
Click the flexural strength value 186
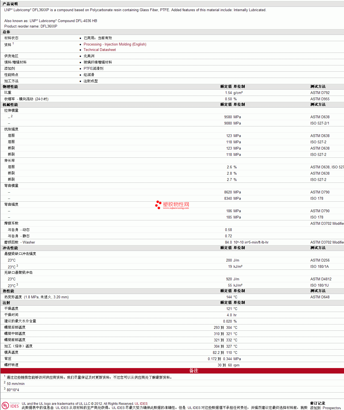click(229, 211)
